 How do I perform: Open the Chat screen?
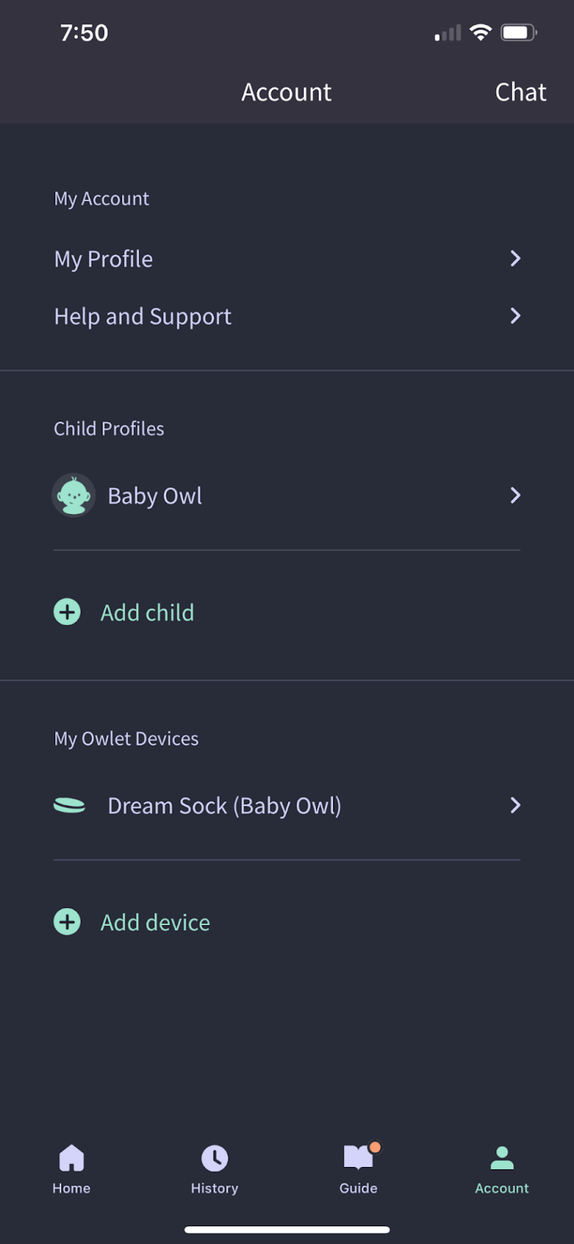click(520, 92)
